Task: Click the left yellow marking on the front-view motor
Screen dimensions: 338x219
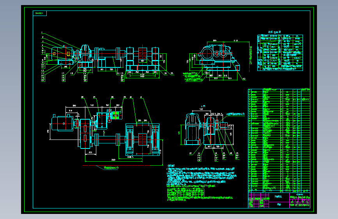Action: point(54,54)
